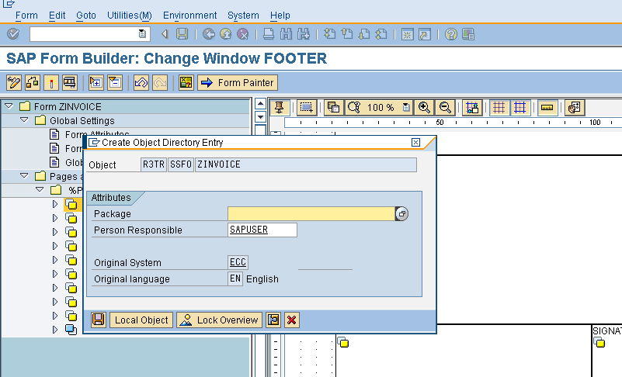Click the Last Page icon
The image size is (622, 377).
pyautogui.click(x=381, y=34)
